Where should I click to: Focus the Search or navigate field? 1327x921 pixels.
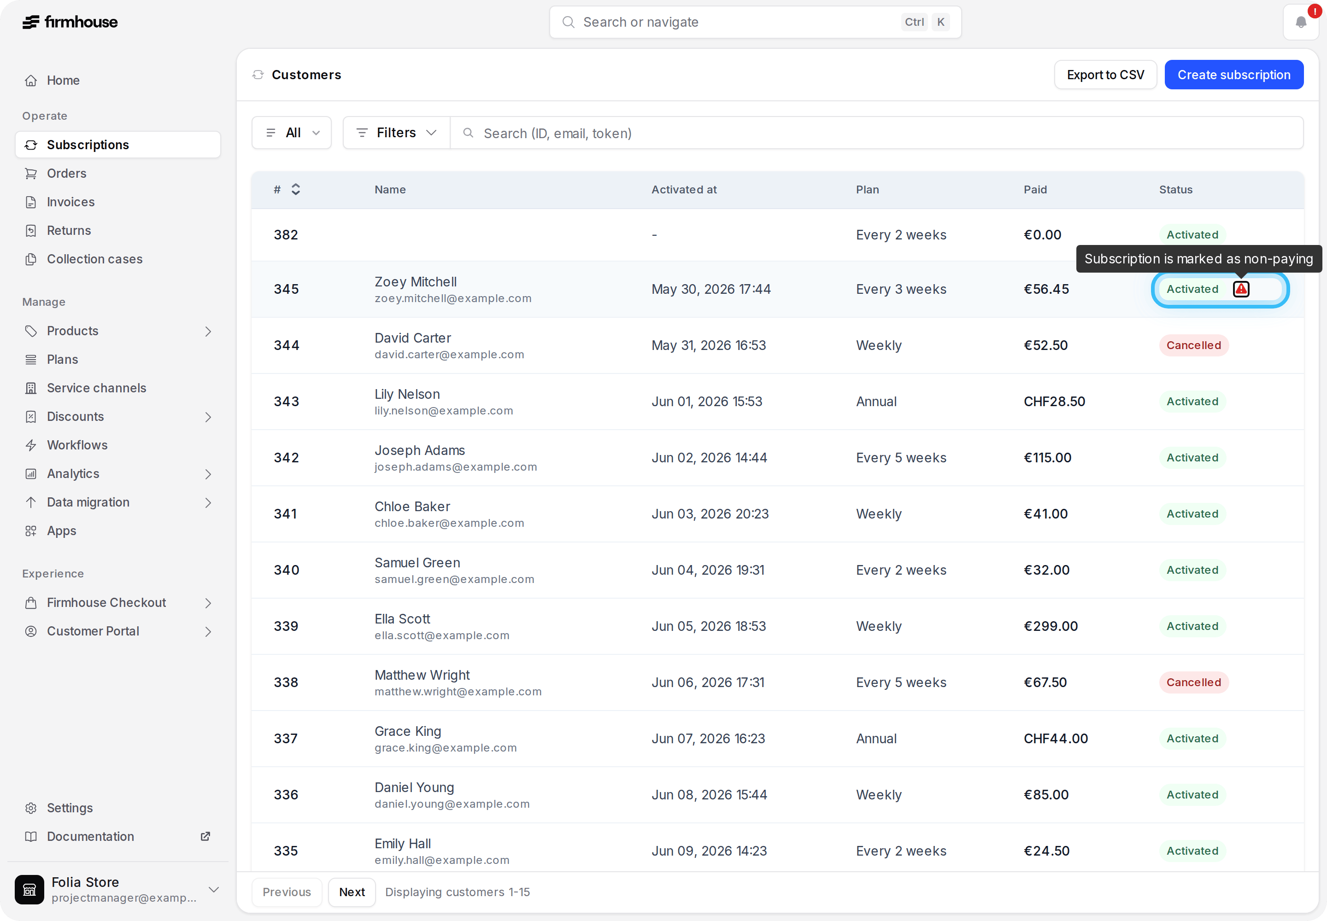[x=755, y=22]
